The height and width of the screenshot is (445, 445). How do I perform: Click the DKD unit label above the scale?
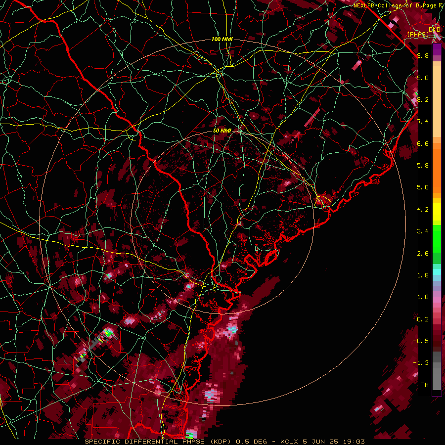coord(435,29)
